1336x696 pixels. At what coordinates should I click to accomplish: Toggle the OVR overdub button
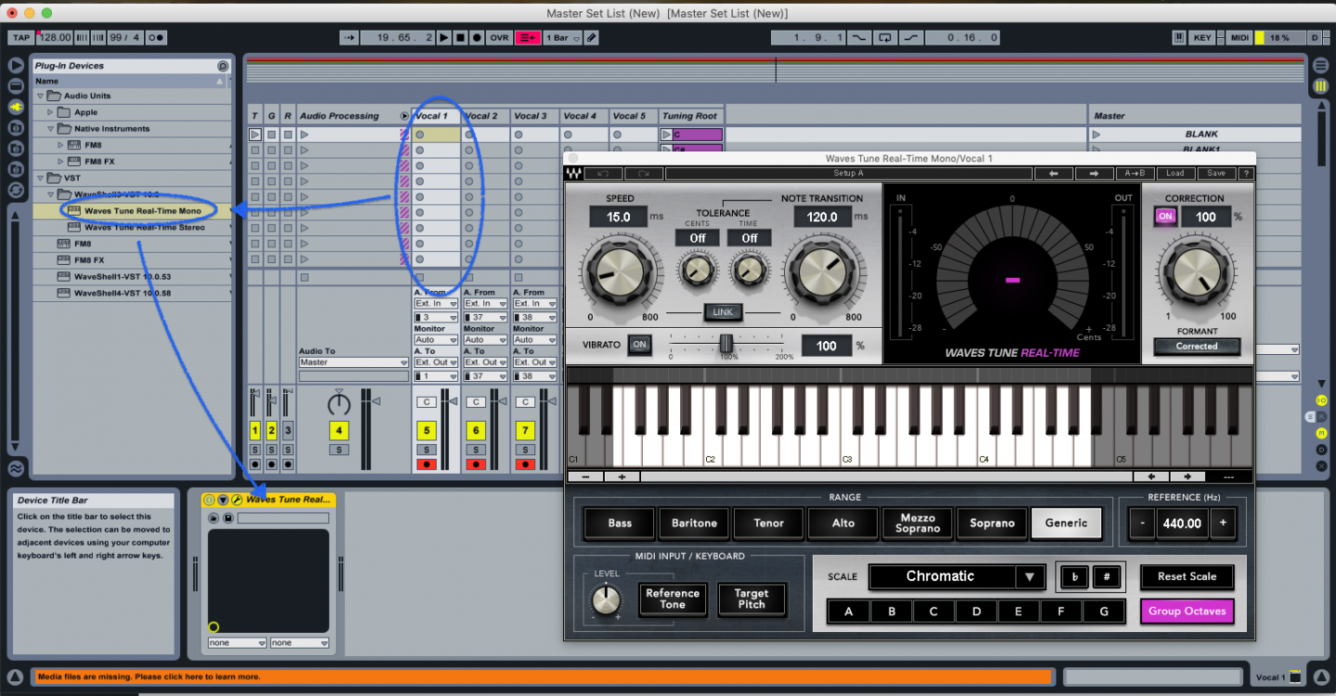(500, 38)
